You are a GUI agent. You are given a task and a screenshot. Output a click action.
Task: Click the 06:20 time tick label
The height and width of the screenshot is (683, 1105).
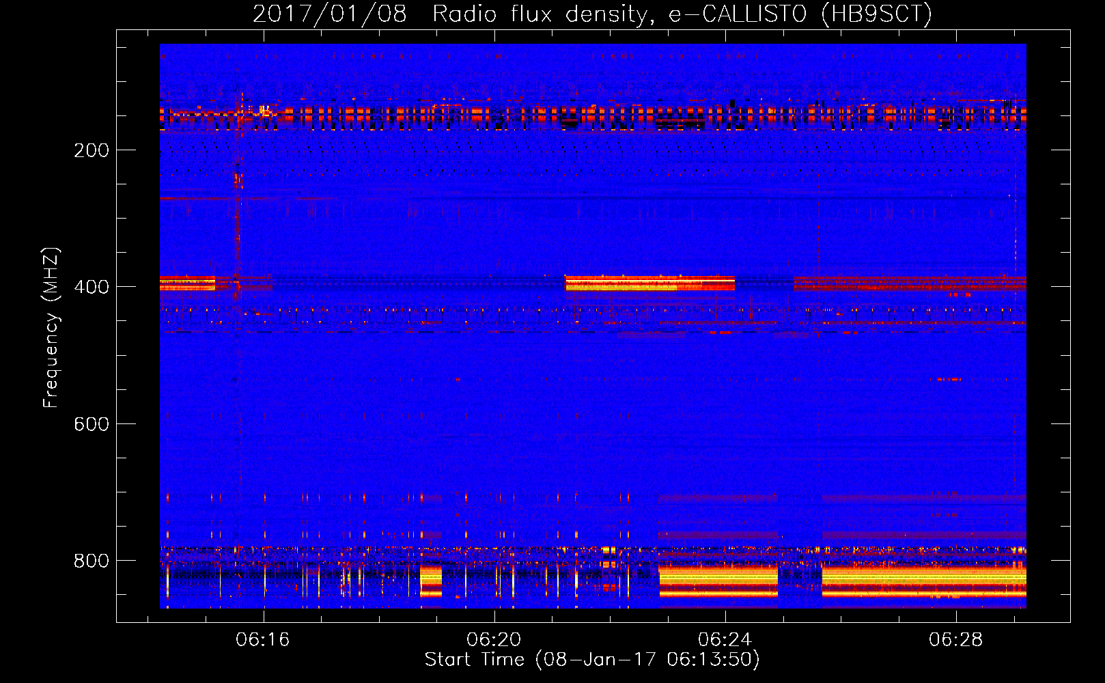[x=494, y=640]
